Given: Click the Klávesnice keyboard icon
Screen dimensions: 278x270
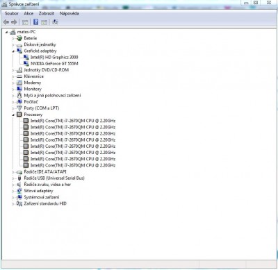Looking at the screenshot, I should point(19,76).
